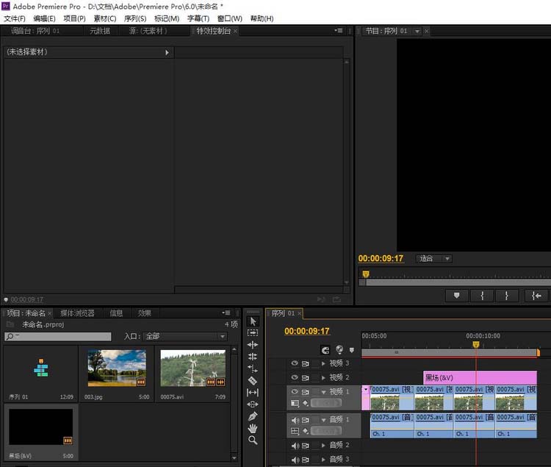Toggle visibility of video track 2
Viewport: 551px width, 467px height.
(295, 377)
